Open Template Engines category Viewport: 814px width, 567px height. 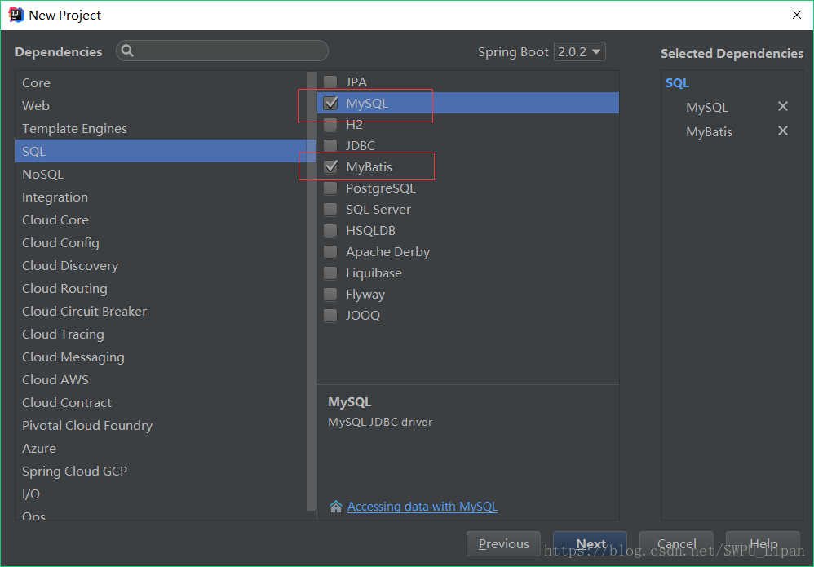click(161, 128)
